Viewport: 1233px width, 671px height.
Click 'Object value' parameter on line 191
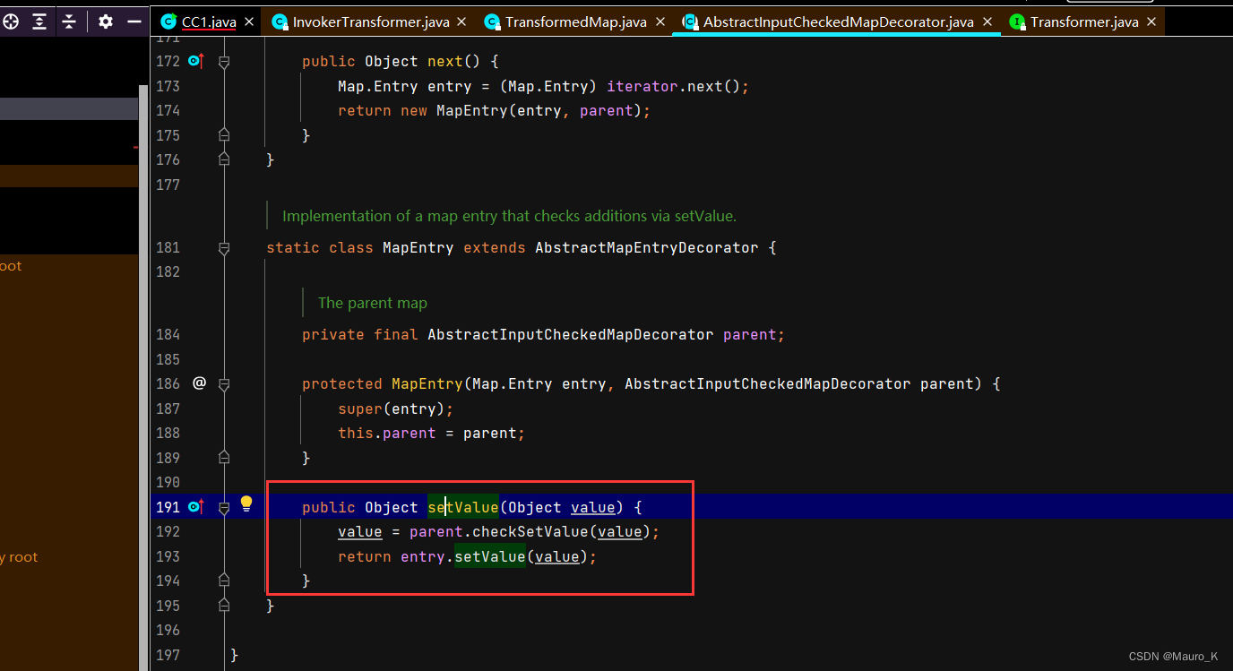click(x=562, y=507)
